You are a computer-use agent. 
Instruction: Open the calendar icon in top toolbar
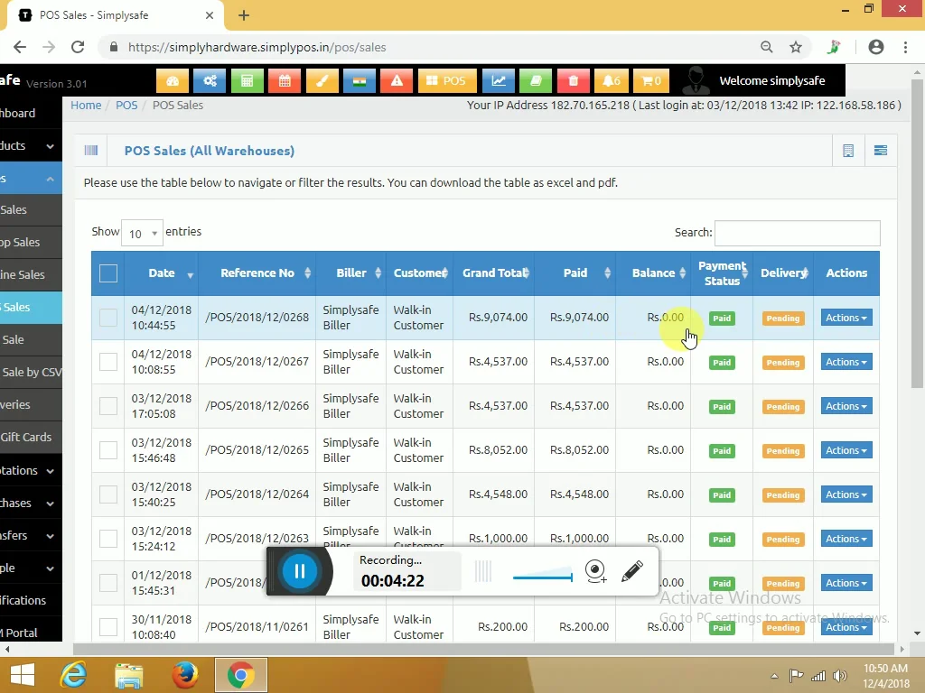pos(285,80)
